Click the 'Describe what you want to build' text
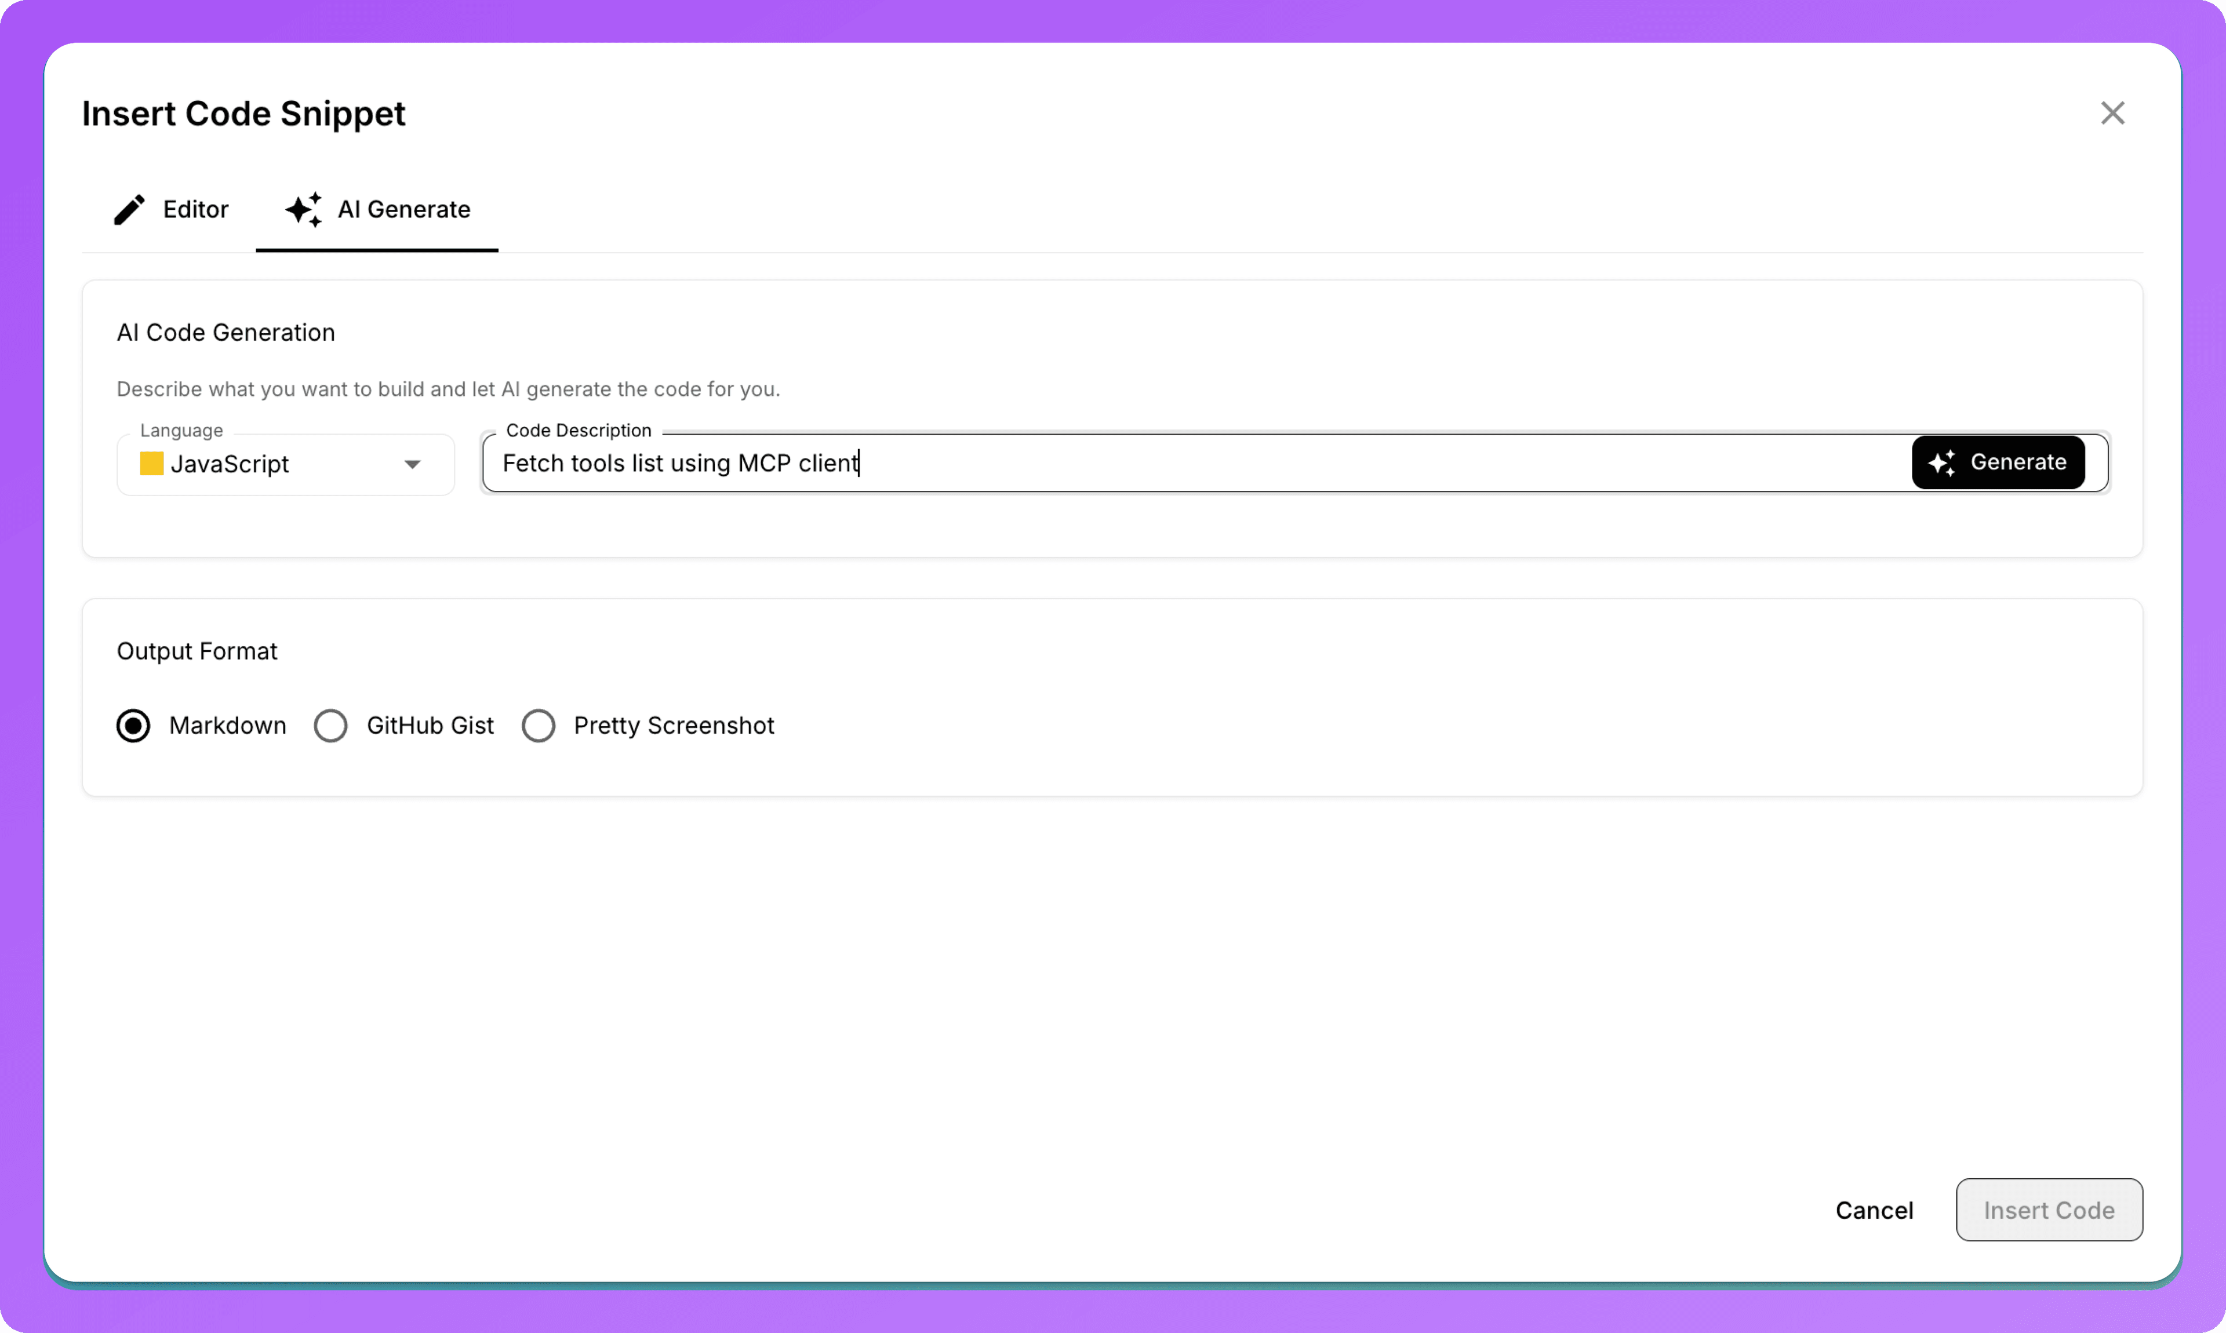Screen dimensions: 2226x1333 point(448,389)
